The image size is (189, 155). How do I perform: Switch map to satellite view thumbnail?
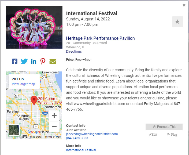coord(14,130)
